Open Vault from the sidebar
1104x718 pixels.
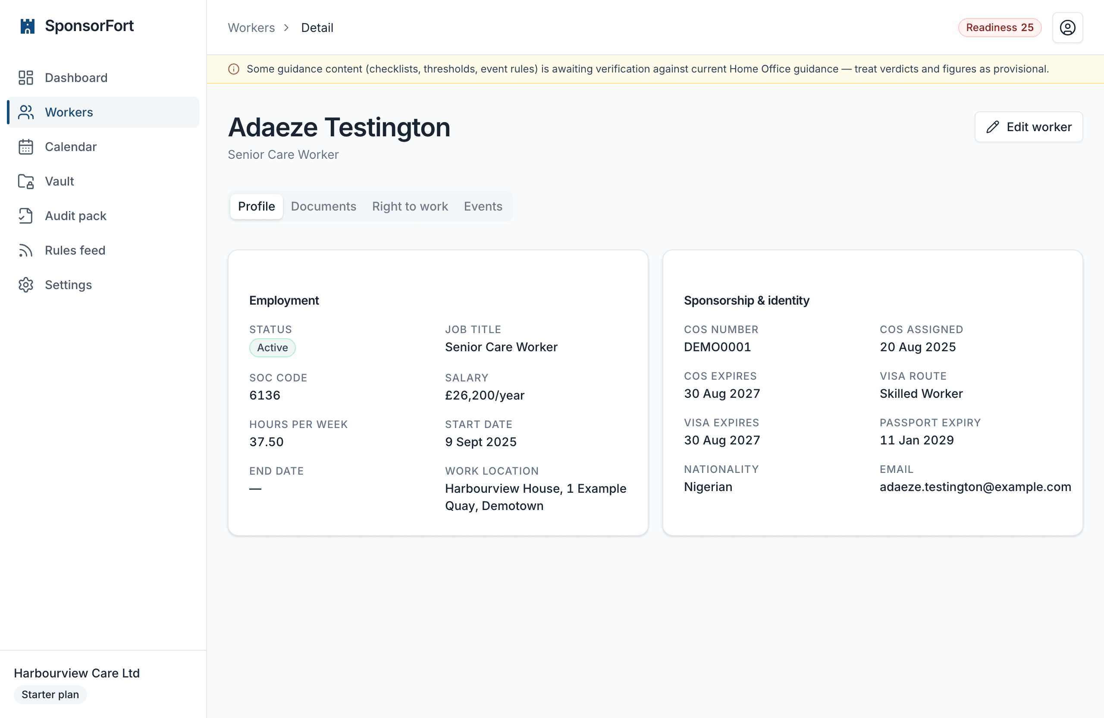tap(103, 181)
